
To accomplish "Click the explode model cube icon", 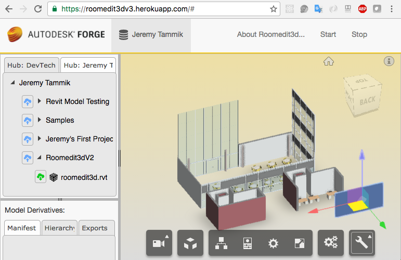I will pyautogui.click(x=190, y=243).
